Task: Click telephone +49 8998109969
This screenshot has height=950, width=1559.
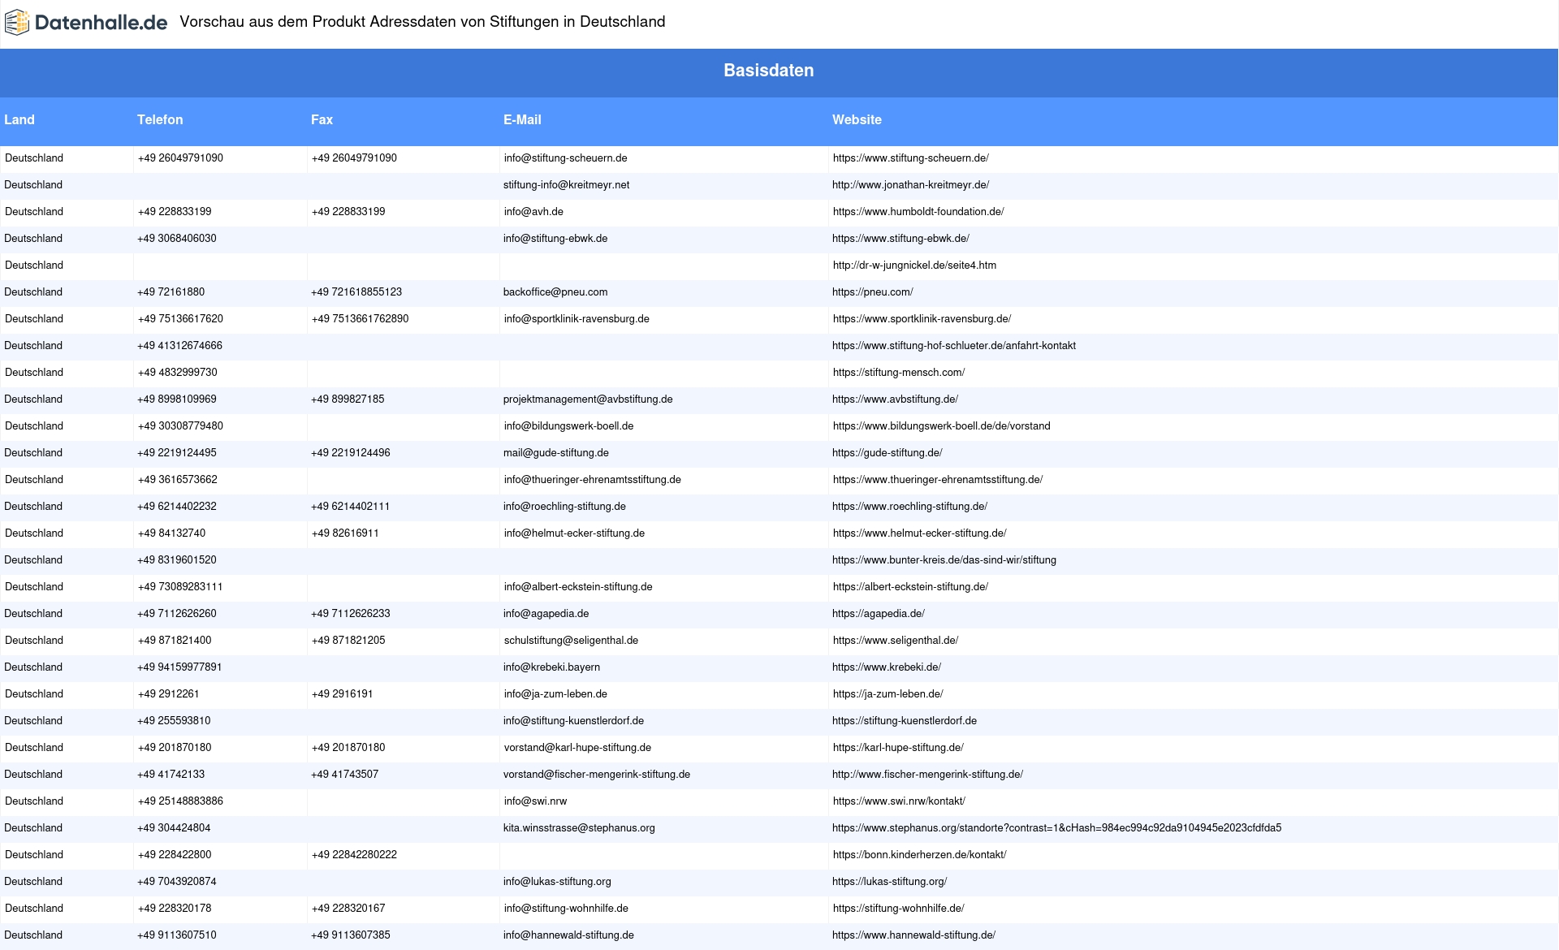Action: point(177,399)
